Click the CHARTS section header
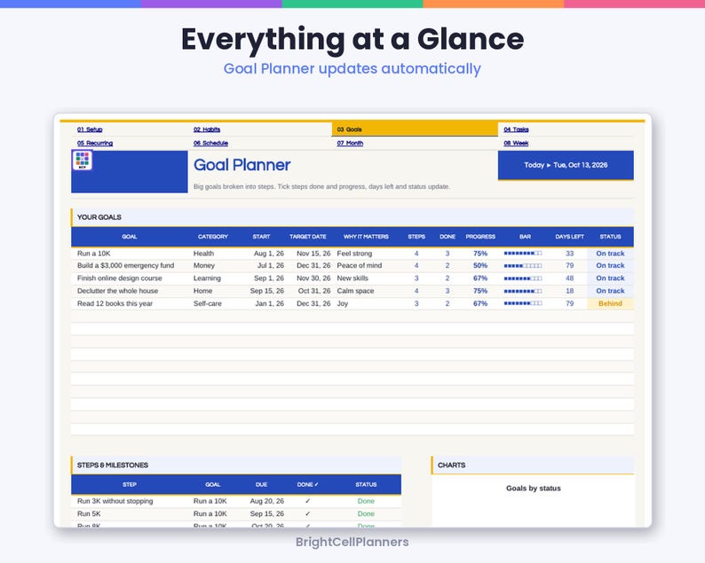 533,465
